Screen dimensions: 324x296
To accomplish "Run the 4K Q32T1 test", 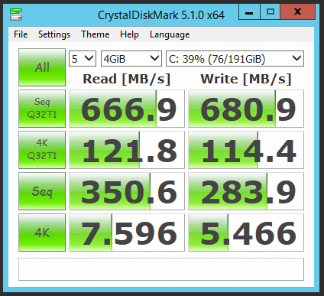I will (42, 150).
